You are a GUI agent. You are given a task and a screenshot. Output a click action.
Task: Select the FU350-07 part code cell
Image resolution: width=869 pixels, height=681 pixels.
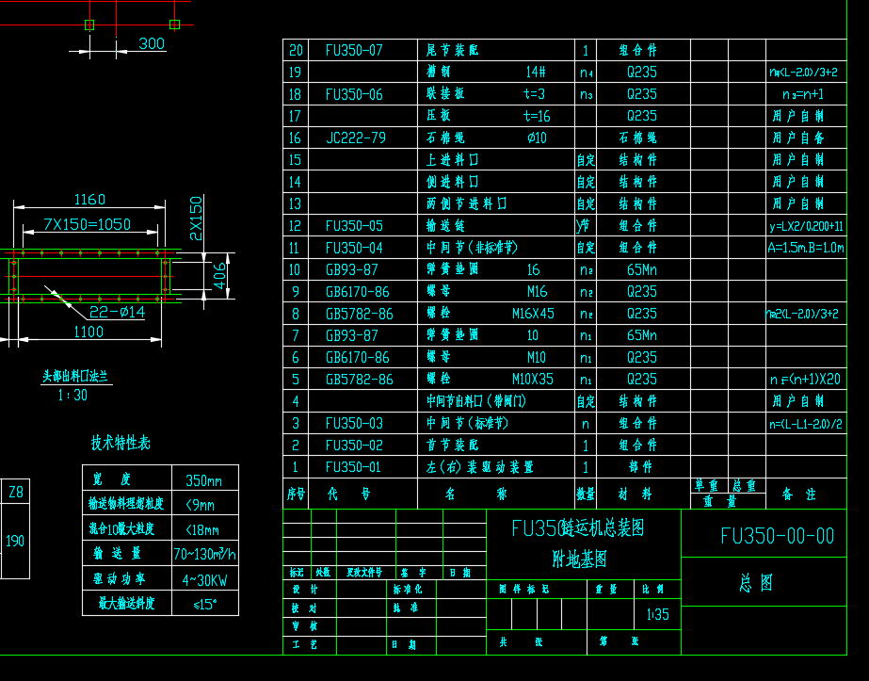[x=354, y=51]
